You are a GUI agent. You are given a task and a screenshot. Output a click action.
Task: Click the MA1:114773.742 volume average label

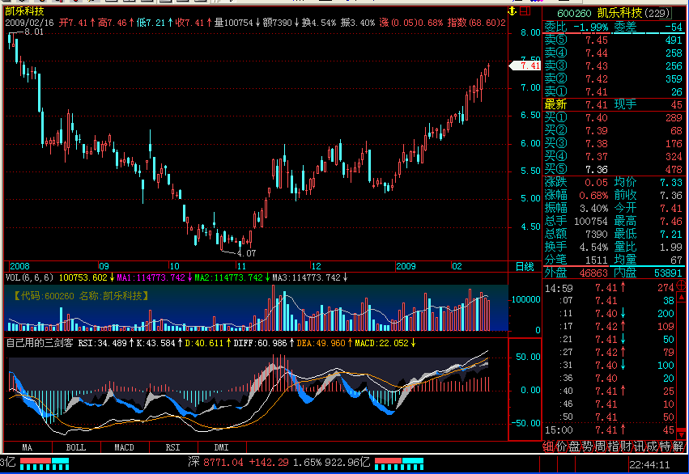[x=151, y=277]
